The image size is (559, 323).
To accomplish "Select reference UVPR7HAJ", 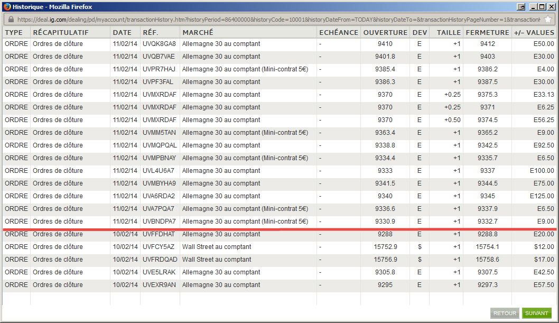I will click(159, 69).
